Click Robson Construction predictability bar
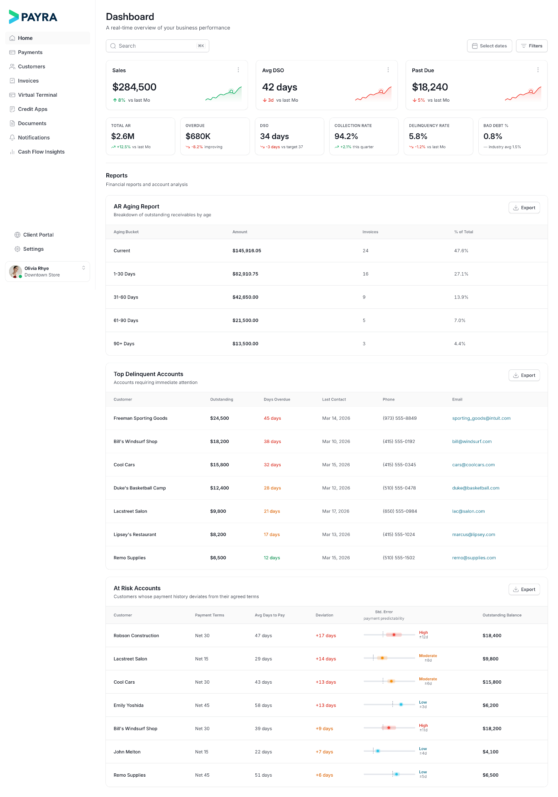 click(x=389, y=635)
